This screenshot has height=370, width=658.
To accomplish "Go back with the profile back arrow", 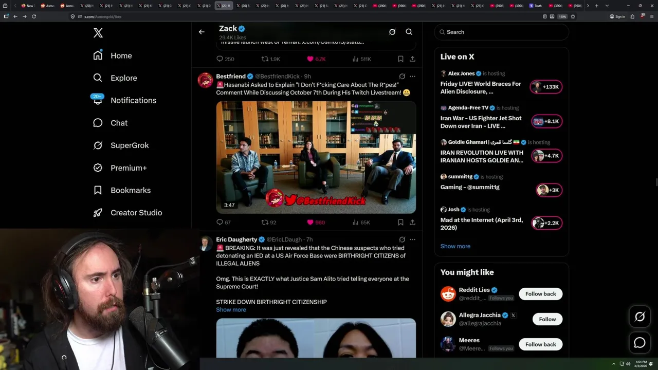I will (202, 32).
